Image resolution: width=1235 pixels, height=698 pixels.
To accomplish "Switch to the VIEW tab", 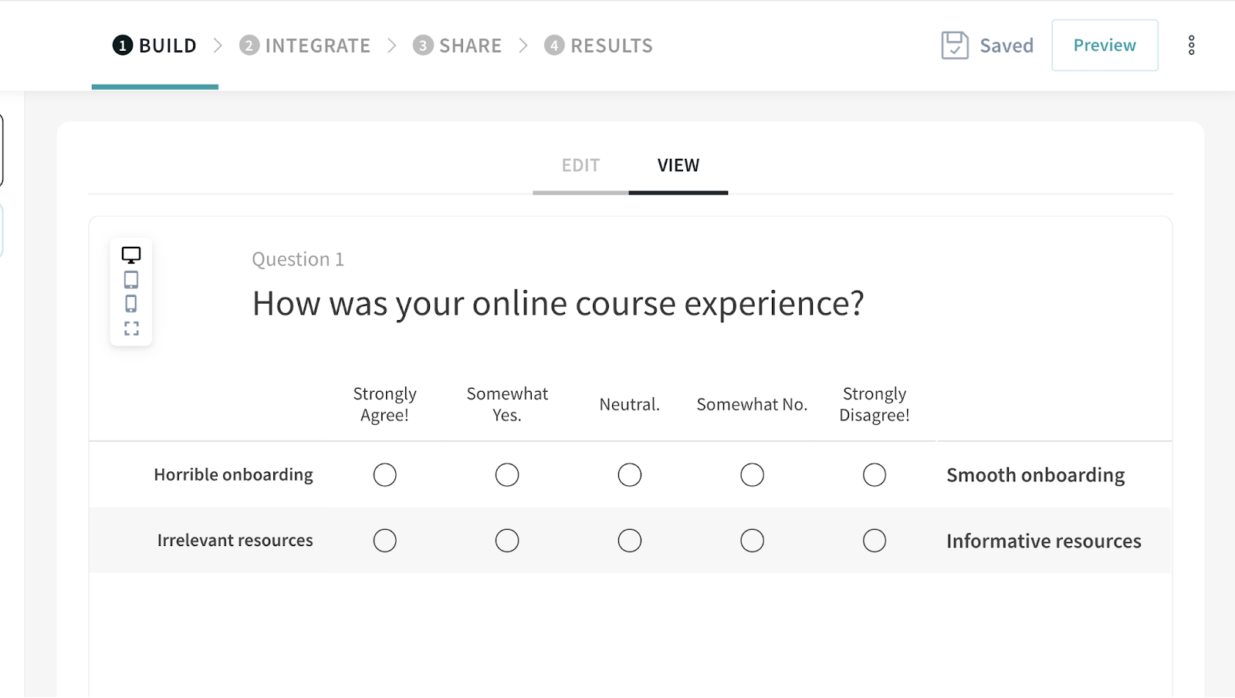I will click(x=678, y=166).
